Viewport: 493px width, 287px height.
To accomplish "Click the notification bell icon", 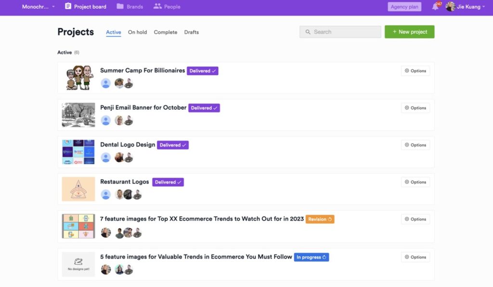I will (435, 7).
